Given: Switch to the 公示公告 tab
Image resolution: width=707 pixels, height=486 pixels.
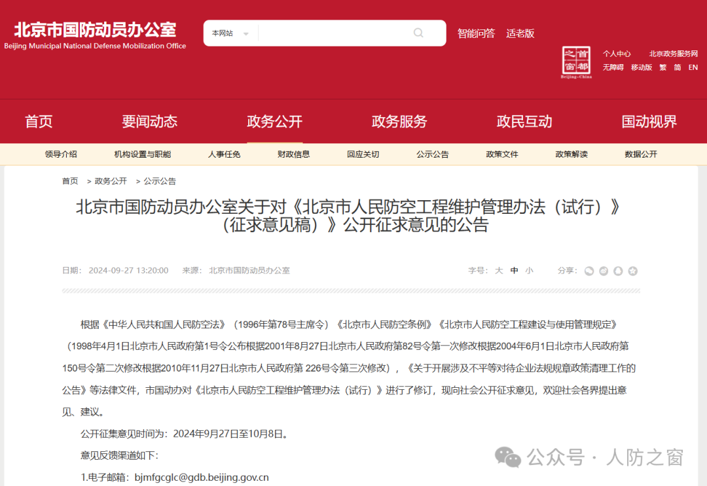Looking at the screenshot, I should tap(432, 154).
